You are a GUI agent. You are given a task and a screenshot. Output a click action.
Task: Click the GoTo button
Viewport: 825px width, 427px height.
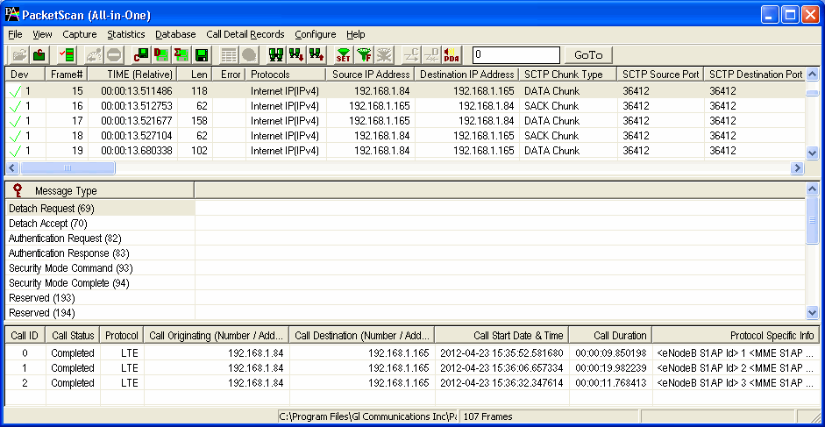click(x=588, y=54)
